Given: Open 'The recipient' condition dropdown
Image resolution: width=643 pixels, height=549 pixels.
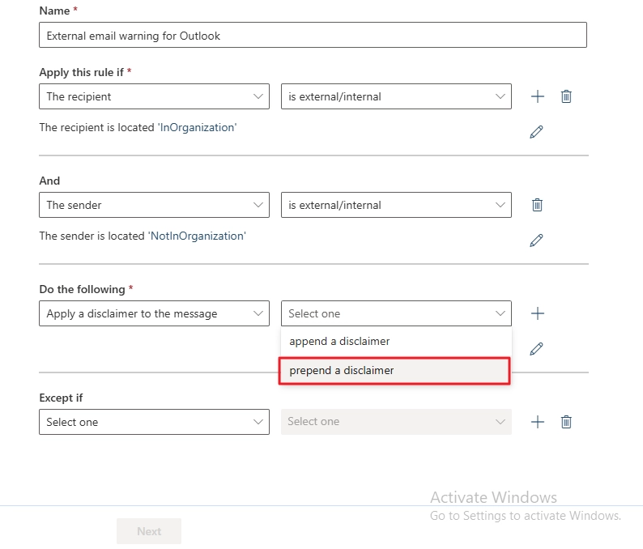Looking at the screenshot, I should tap(154, 96).
